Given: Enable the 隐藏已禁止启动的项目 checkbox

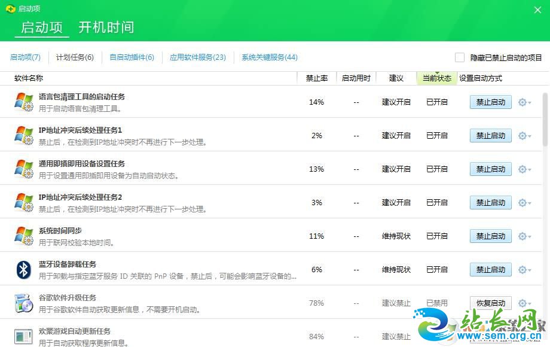Looking at the screenshot, I should pyautogui.click(x=460, y=57).
